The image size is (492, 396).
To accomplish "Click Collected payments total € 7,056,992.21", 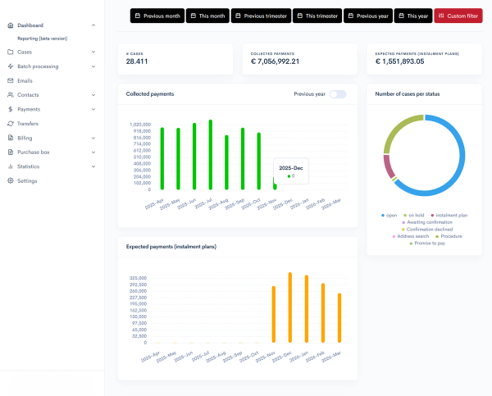I will tap(275, 61).
